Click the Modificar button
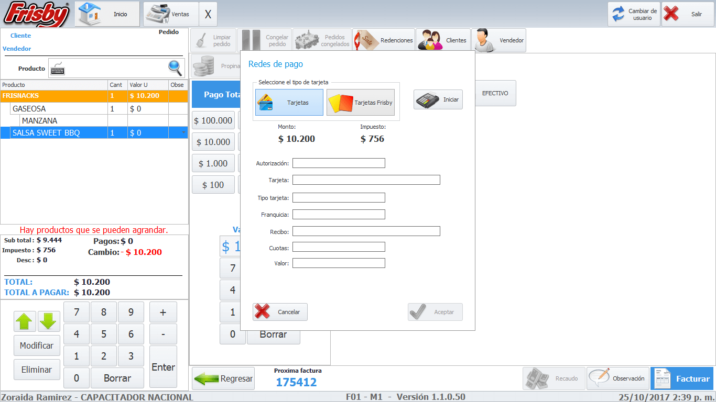Viewport: 716px width, 402px height. point(37,345)
